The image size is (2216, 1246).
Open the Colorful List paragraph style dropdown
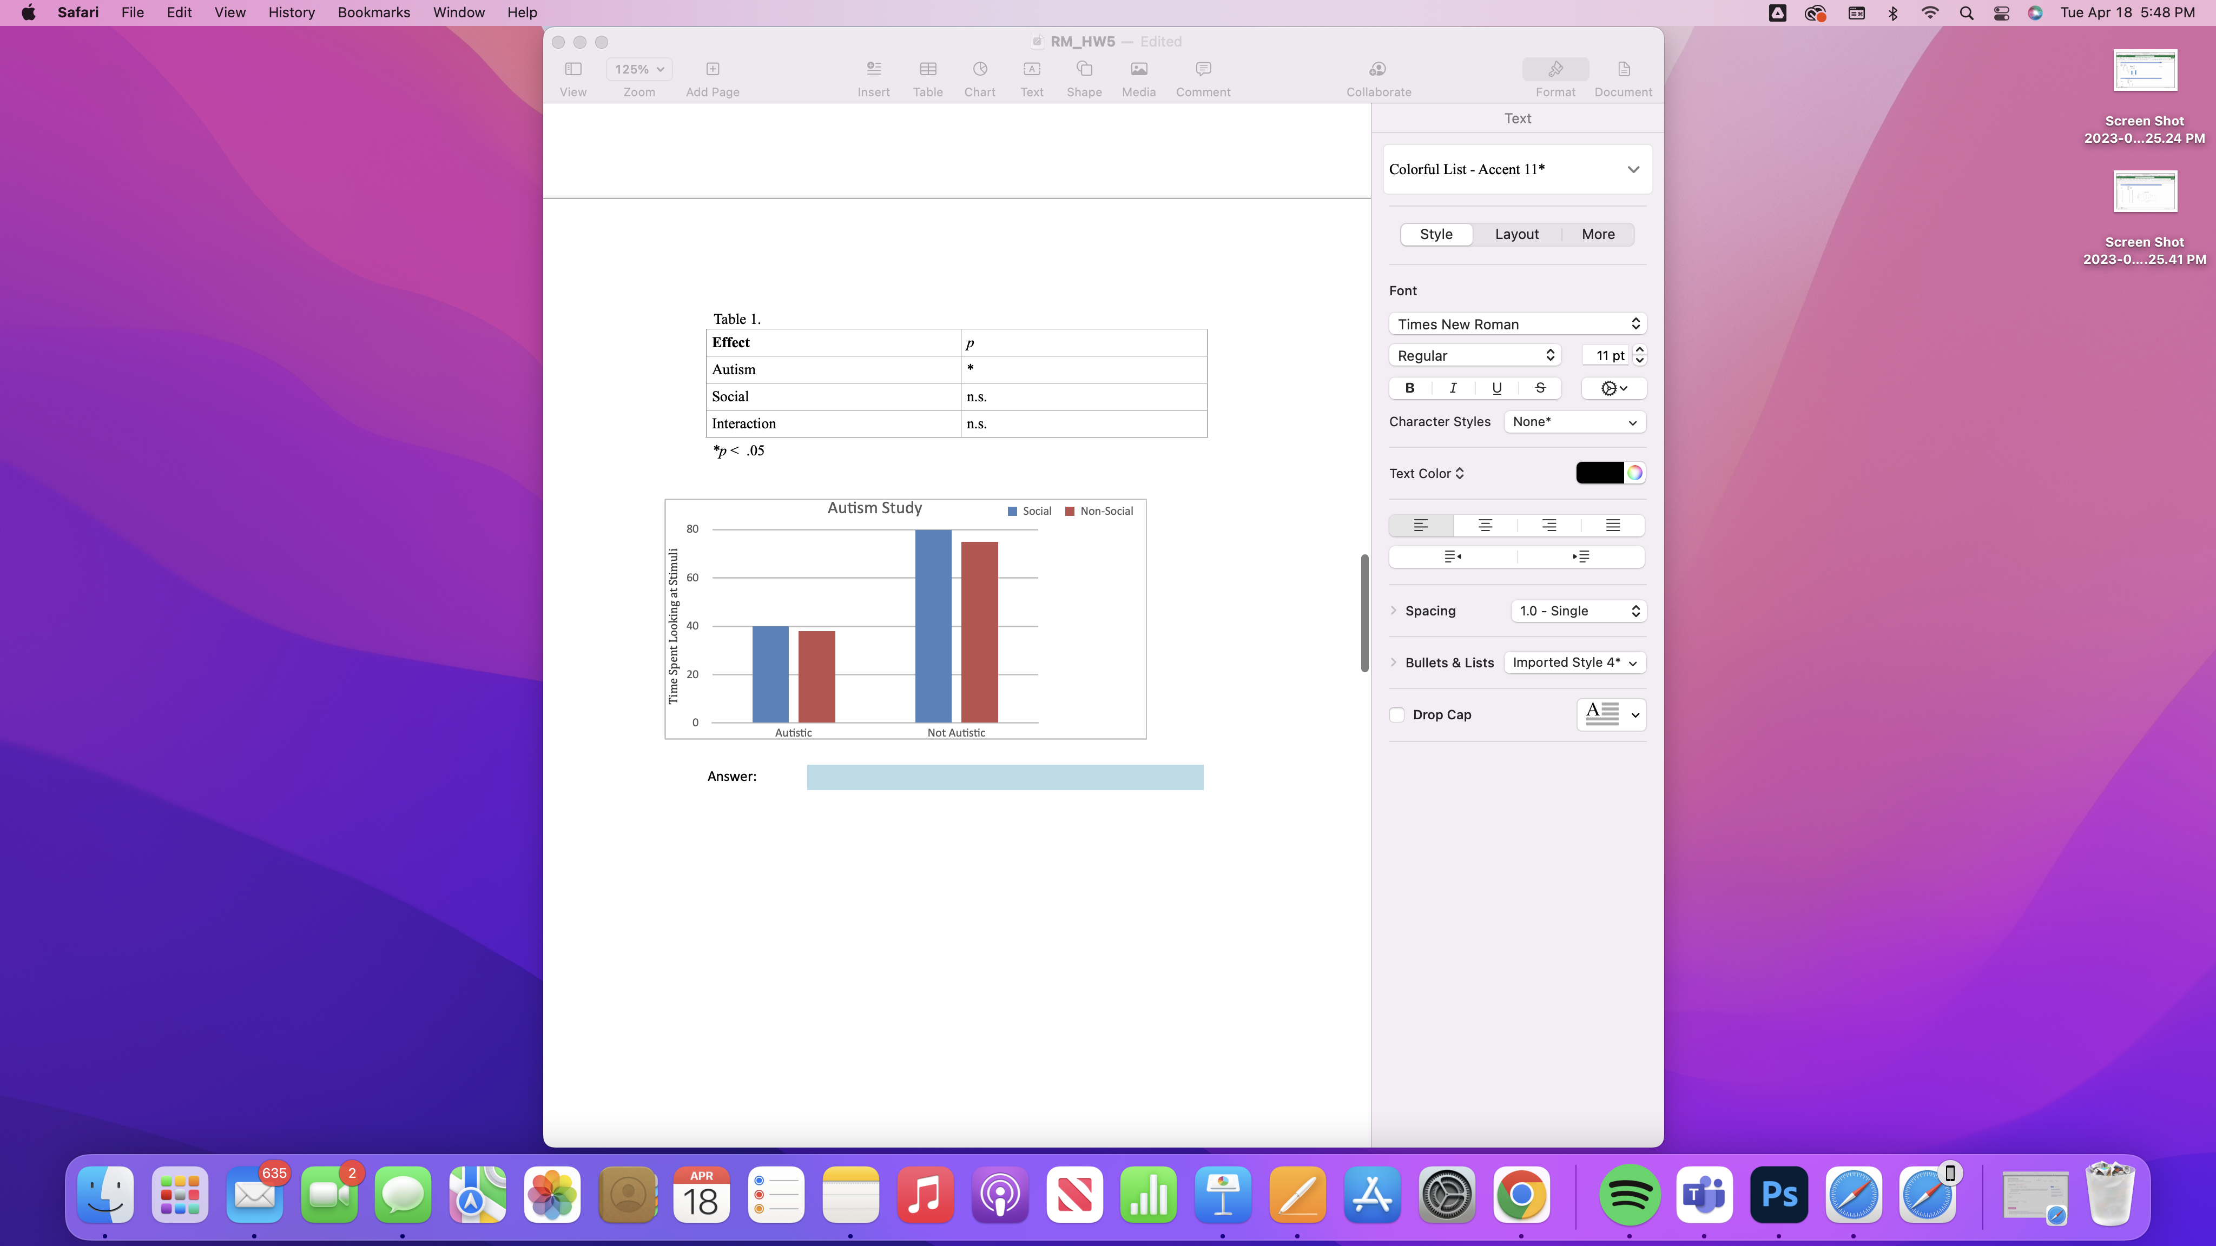point(1516,169)
